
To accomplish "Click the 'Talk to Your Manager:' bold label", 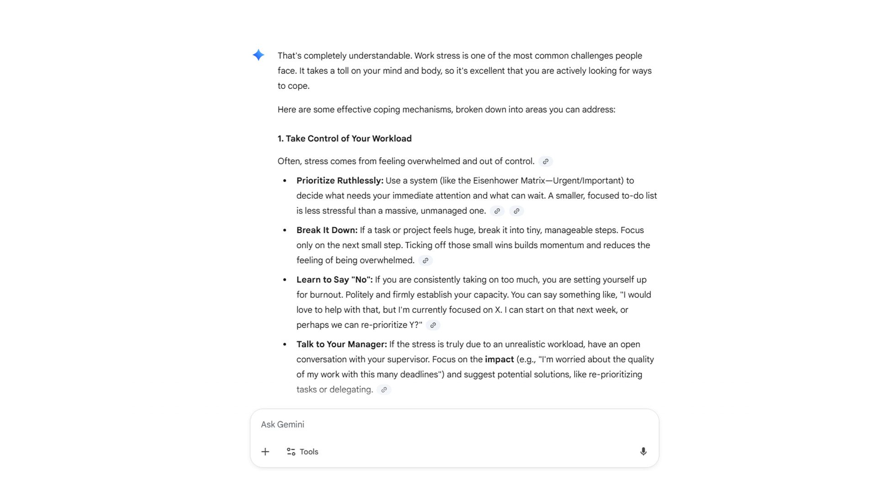I will click(342, 345).
